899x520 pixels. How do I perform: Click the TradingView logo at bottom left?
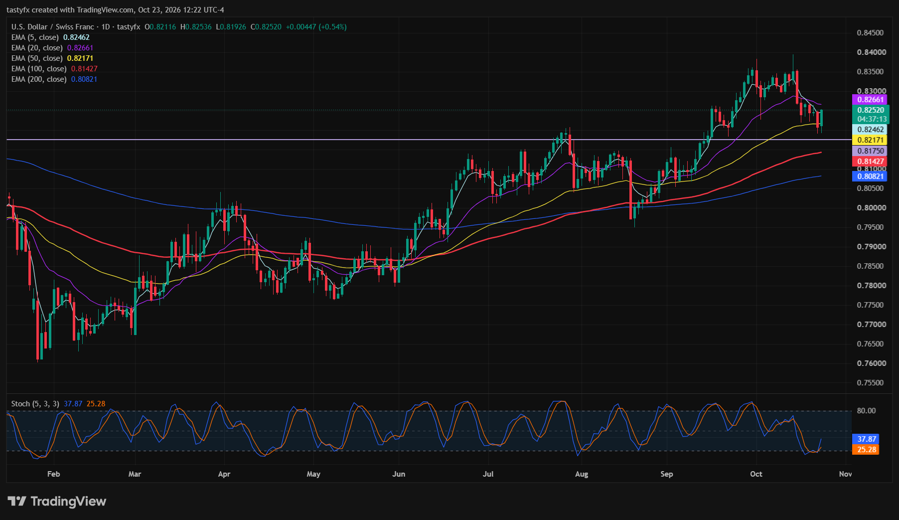tap(57, 501)
